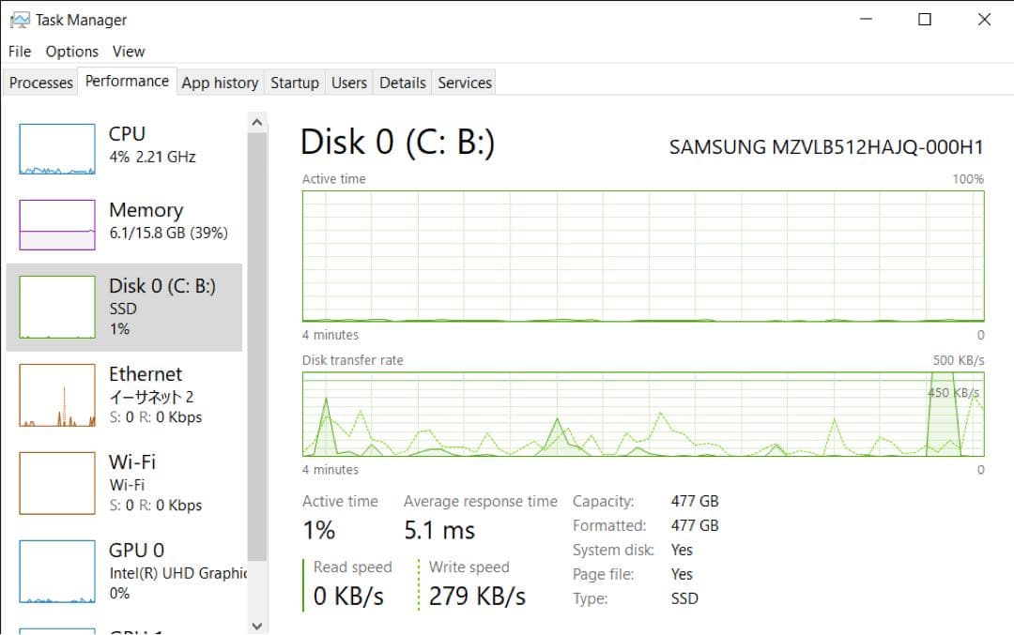View Wi-Fi performance details

[122, 483]
